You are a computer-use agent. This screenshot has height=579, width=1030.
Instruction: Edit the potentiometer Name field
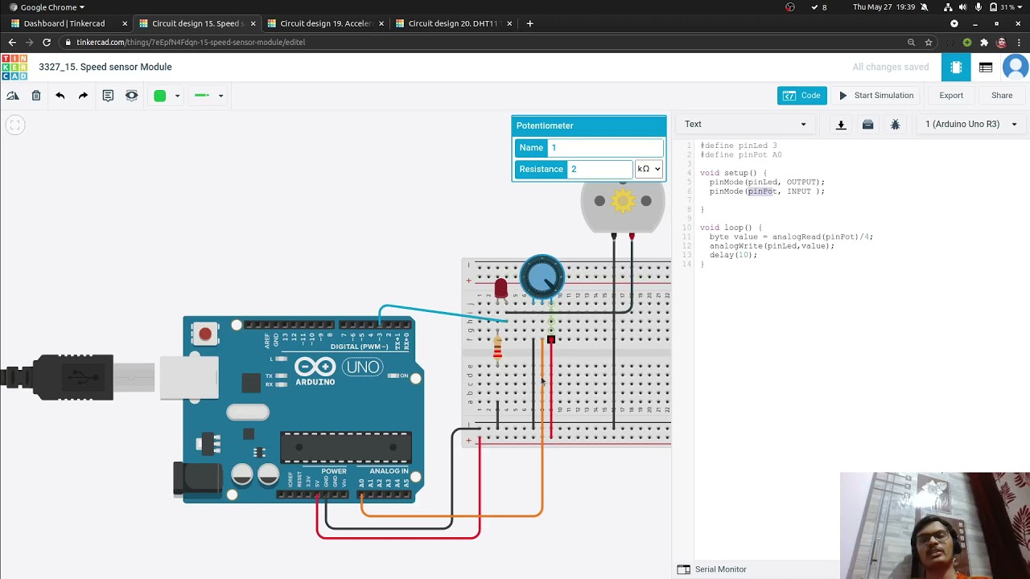[606, 148]
